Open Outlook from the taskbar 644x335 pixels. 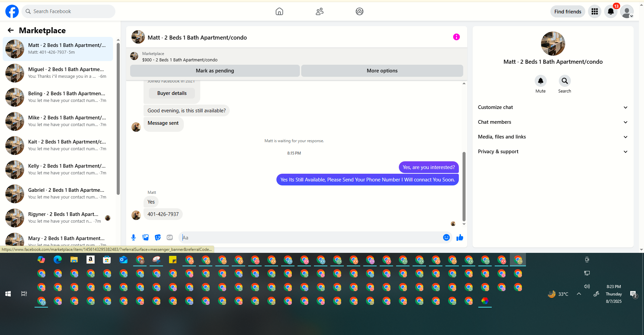click(x=123, y=260)
